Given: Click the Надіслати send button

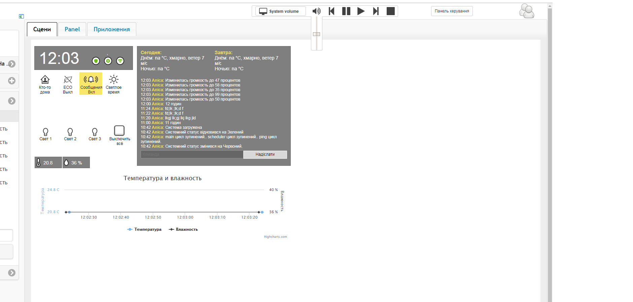Looking at the screenshot, I should (x=265, y=154).
